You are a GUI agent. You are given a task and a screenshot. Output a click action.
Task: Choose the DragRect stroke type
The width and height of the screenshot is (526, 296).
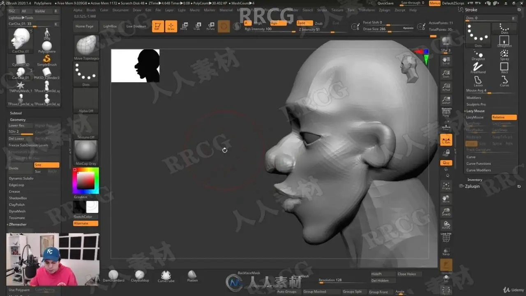[504, 41]
